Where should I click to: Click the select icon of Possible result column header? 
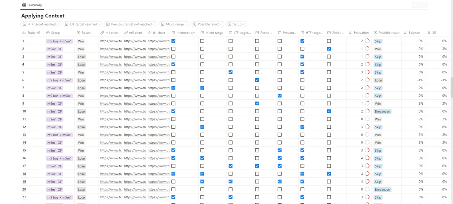(376, 33)
